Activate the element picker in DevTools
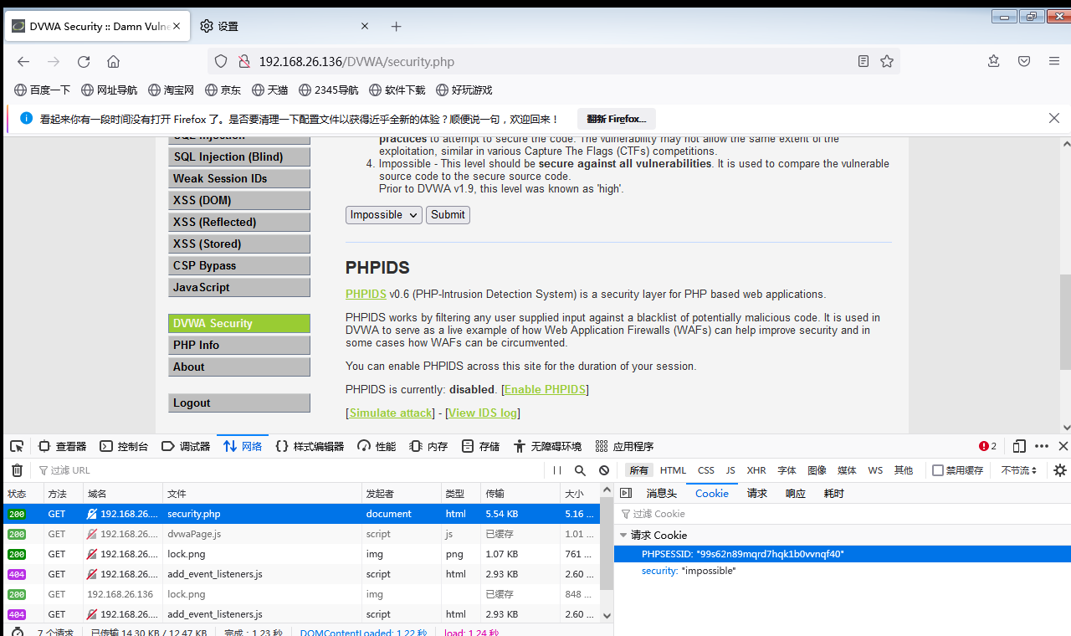 tap(17, 446)
